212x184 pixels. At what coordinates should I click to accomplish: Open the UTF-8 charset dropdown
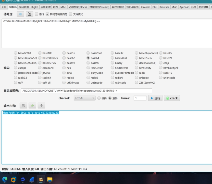pos(85,98)
